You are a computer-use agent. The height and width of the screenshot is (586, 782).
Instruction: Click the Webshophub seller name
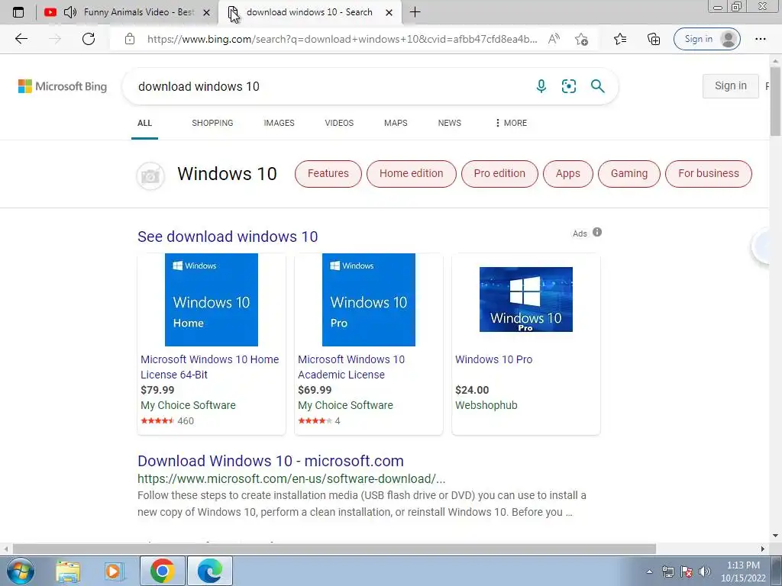[486, 405]
